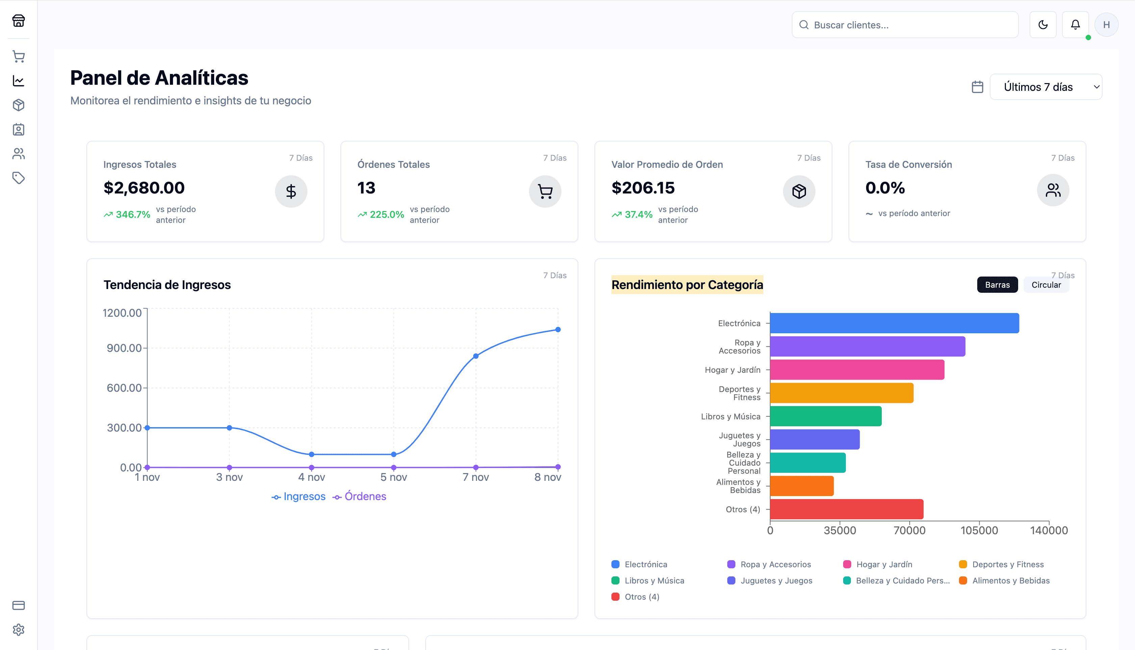Open the shopping cart orders sidebar icon
Viewport: 1135px width, 650px height.
click(18, 56)
